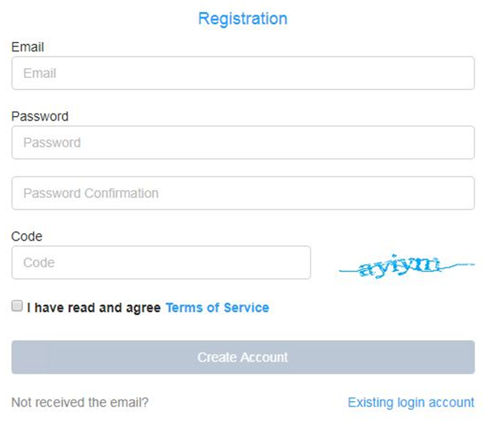
Task: Refresh the blue captcha image
Action: point(406,266)
